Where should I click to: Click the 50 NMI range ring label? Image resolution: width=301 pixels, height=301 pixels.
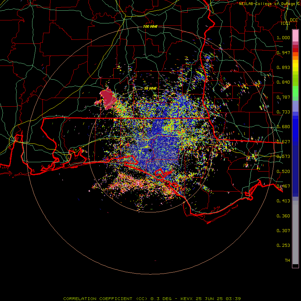coord(150,88)
